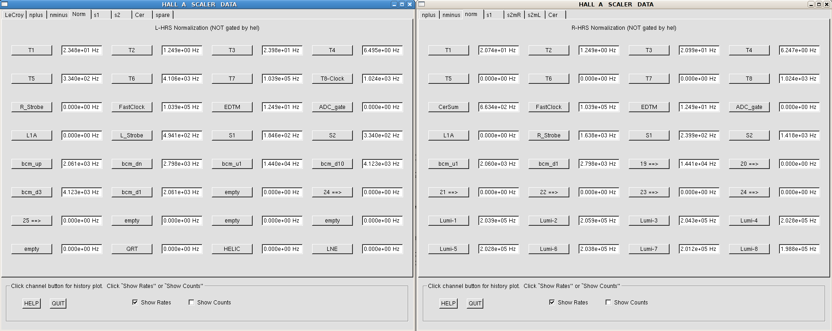Viewport: 832px width, 331px height.
Task: Click the T1 rate field showing 2.348e+01 Hz
Action: (x=81, y=50)
